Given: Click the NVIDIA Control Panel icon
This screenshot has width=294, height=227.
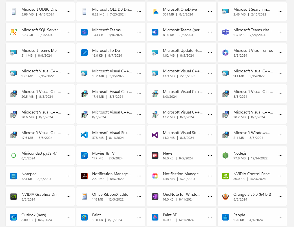Looking at the screenshot, I should 225,176.
